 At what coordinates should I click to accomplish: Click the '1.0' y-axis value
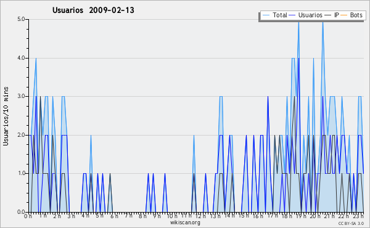click(21, 174)
